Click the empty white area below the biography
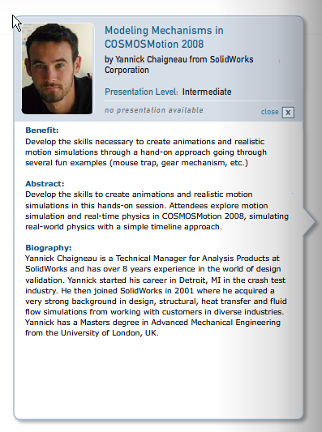 coord(158,378)
